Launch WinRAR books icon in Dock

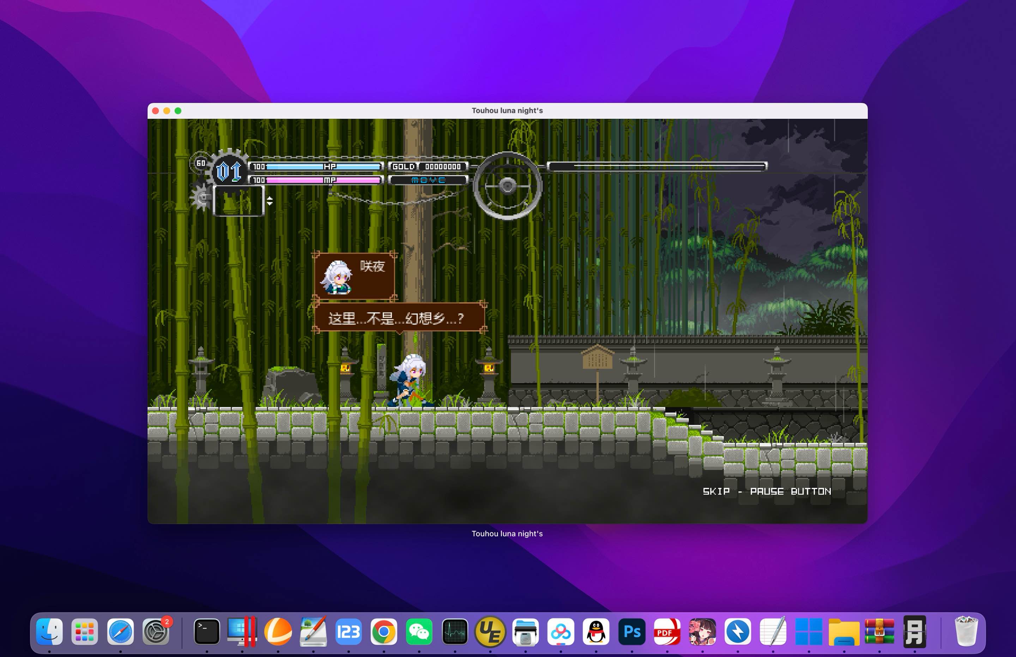click(x=879, y=631)
